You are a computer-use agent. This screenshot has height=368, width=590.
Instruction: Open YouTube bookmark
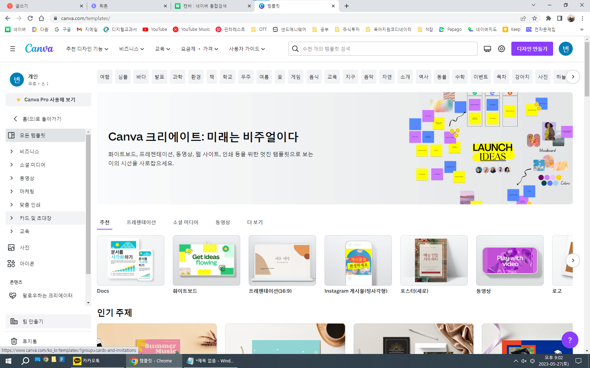(x=155, y=29)
